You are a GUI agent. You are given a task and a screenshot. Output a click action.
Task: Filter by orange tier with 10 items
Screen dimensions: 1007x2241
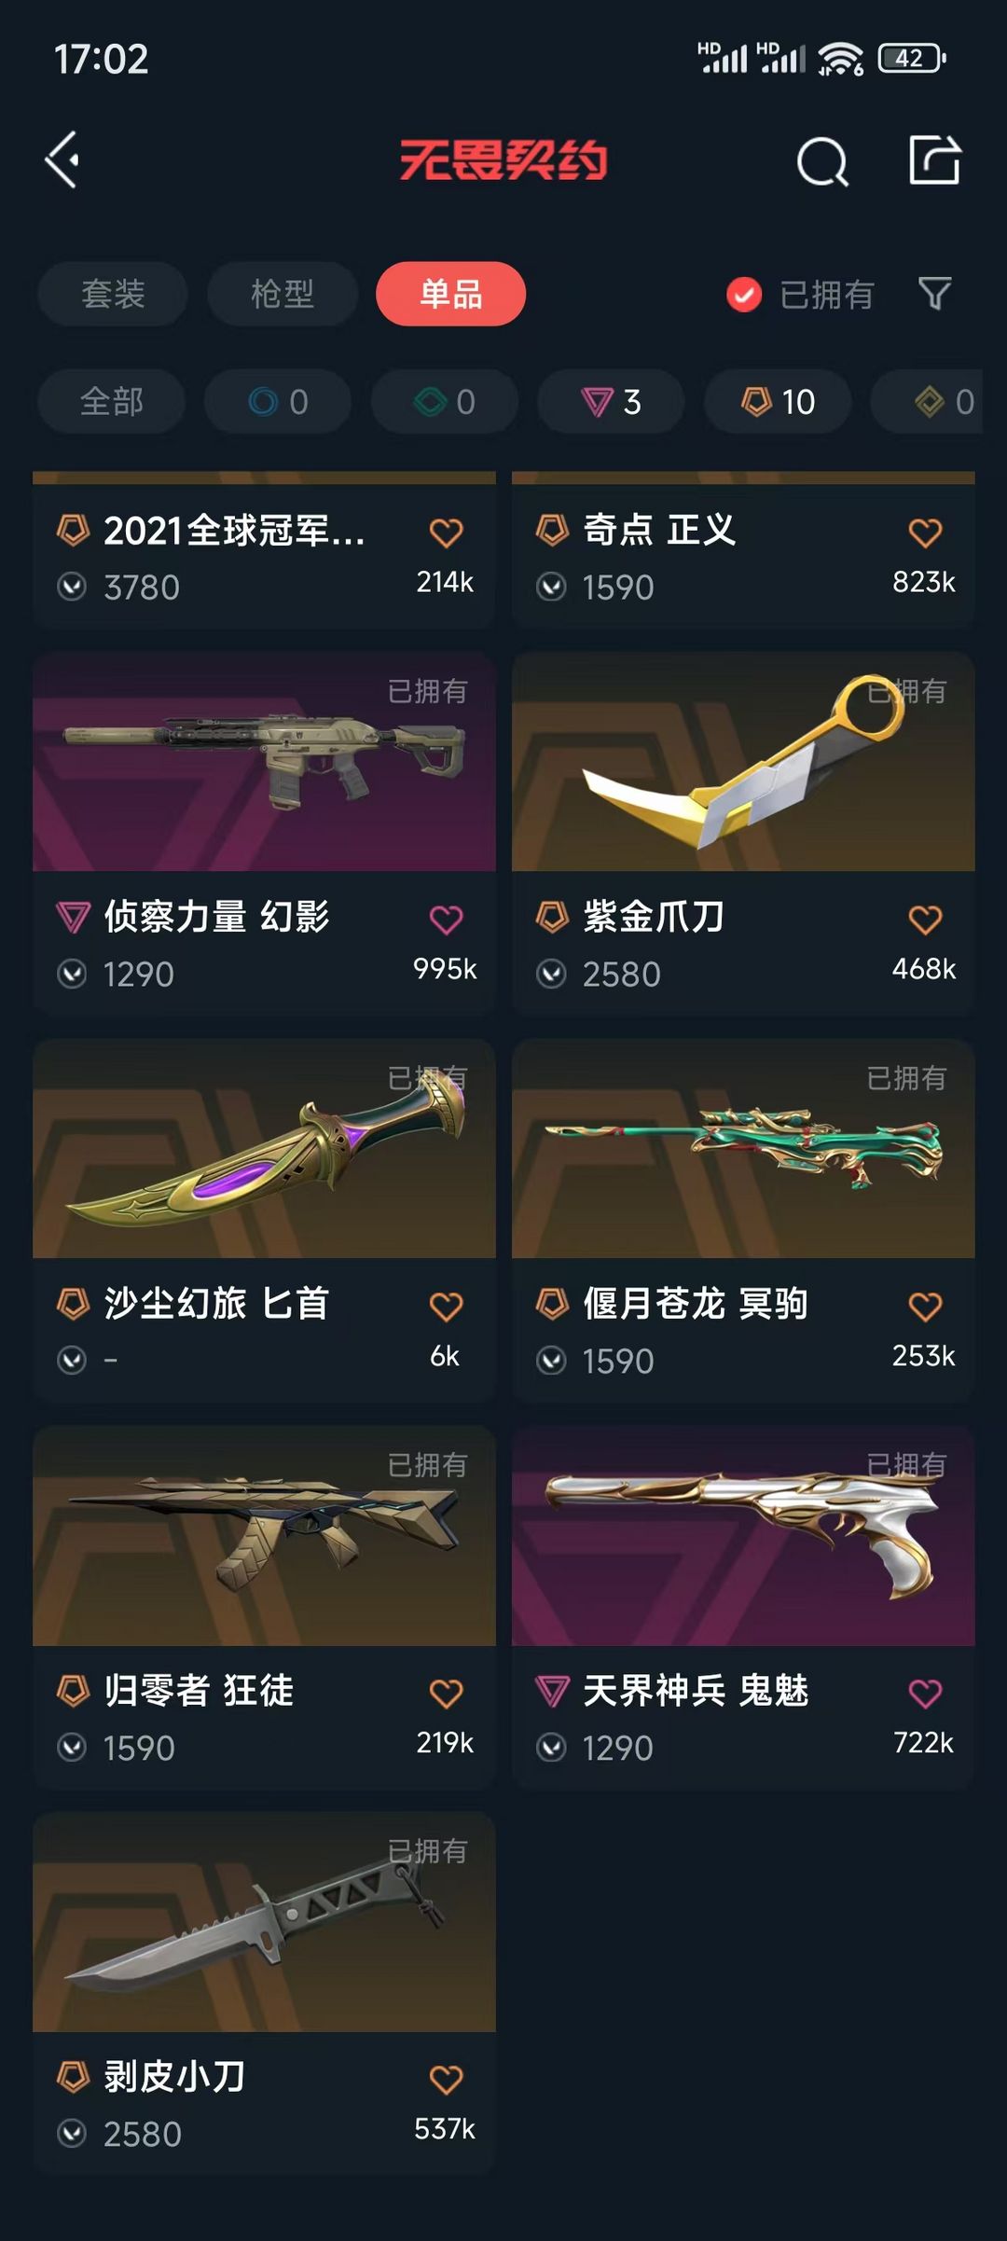[778, 402]
